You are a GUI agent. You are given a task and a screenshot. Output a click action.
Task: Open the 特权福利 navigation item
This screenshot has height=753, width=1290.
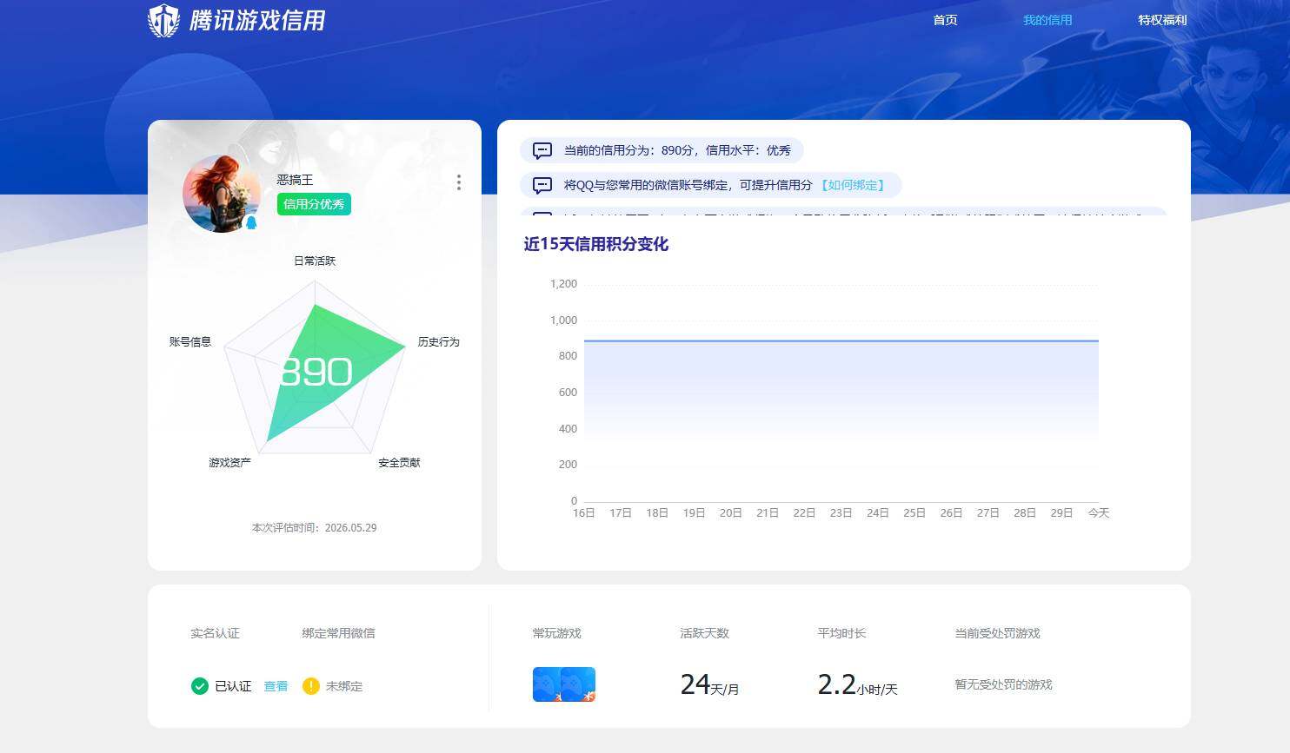coord(1162,20)
